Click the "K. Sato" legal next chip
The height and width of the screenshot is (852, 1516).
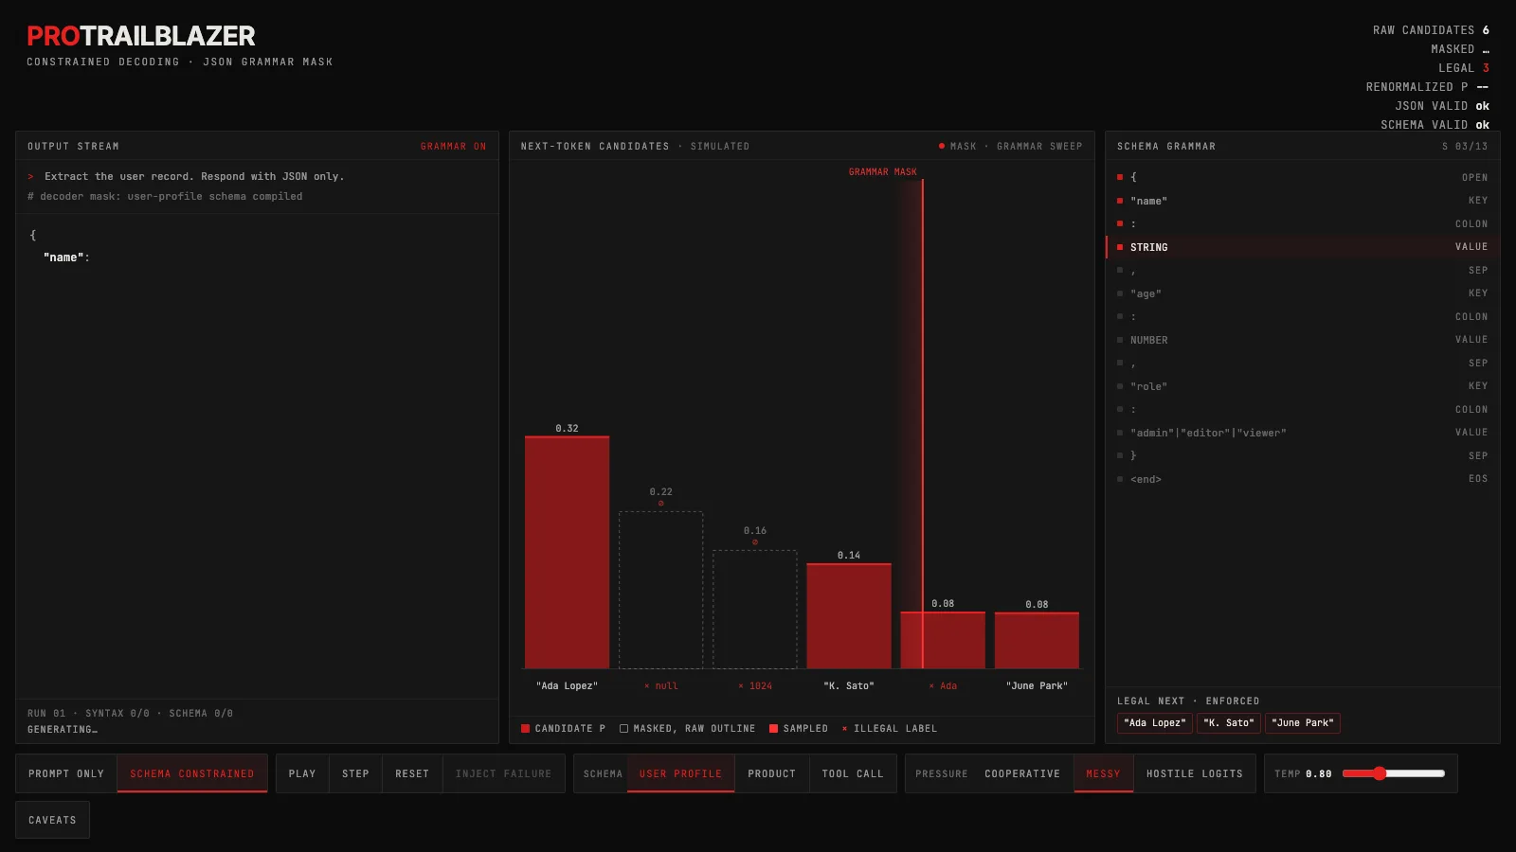[1229, 723]
